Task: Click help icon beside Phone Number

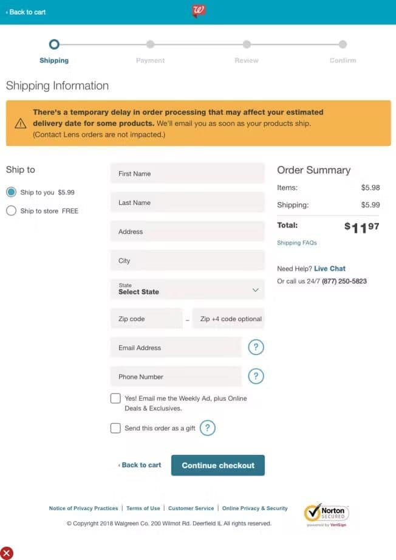Action: coord(256,376)
